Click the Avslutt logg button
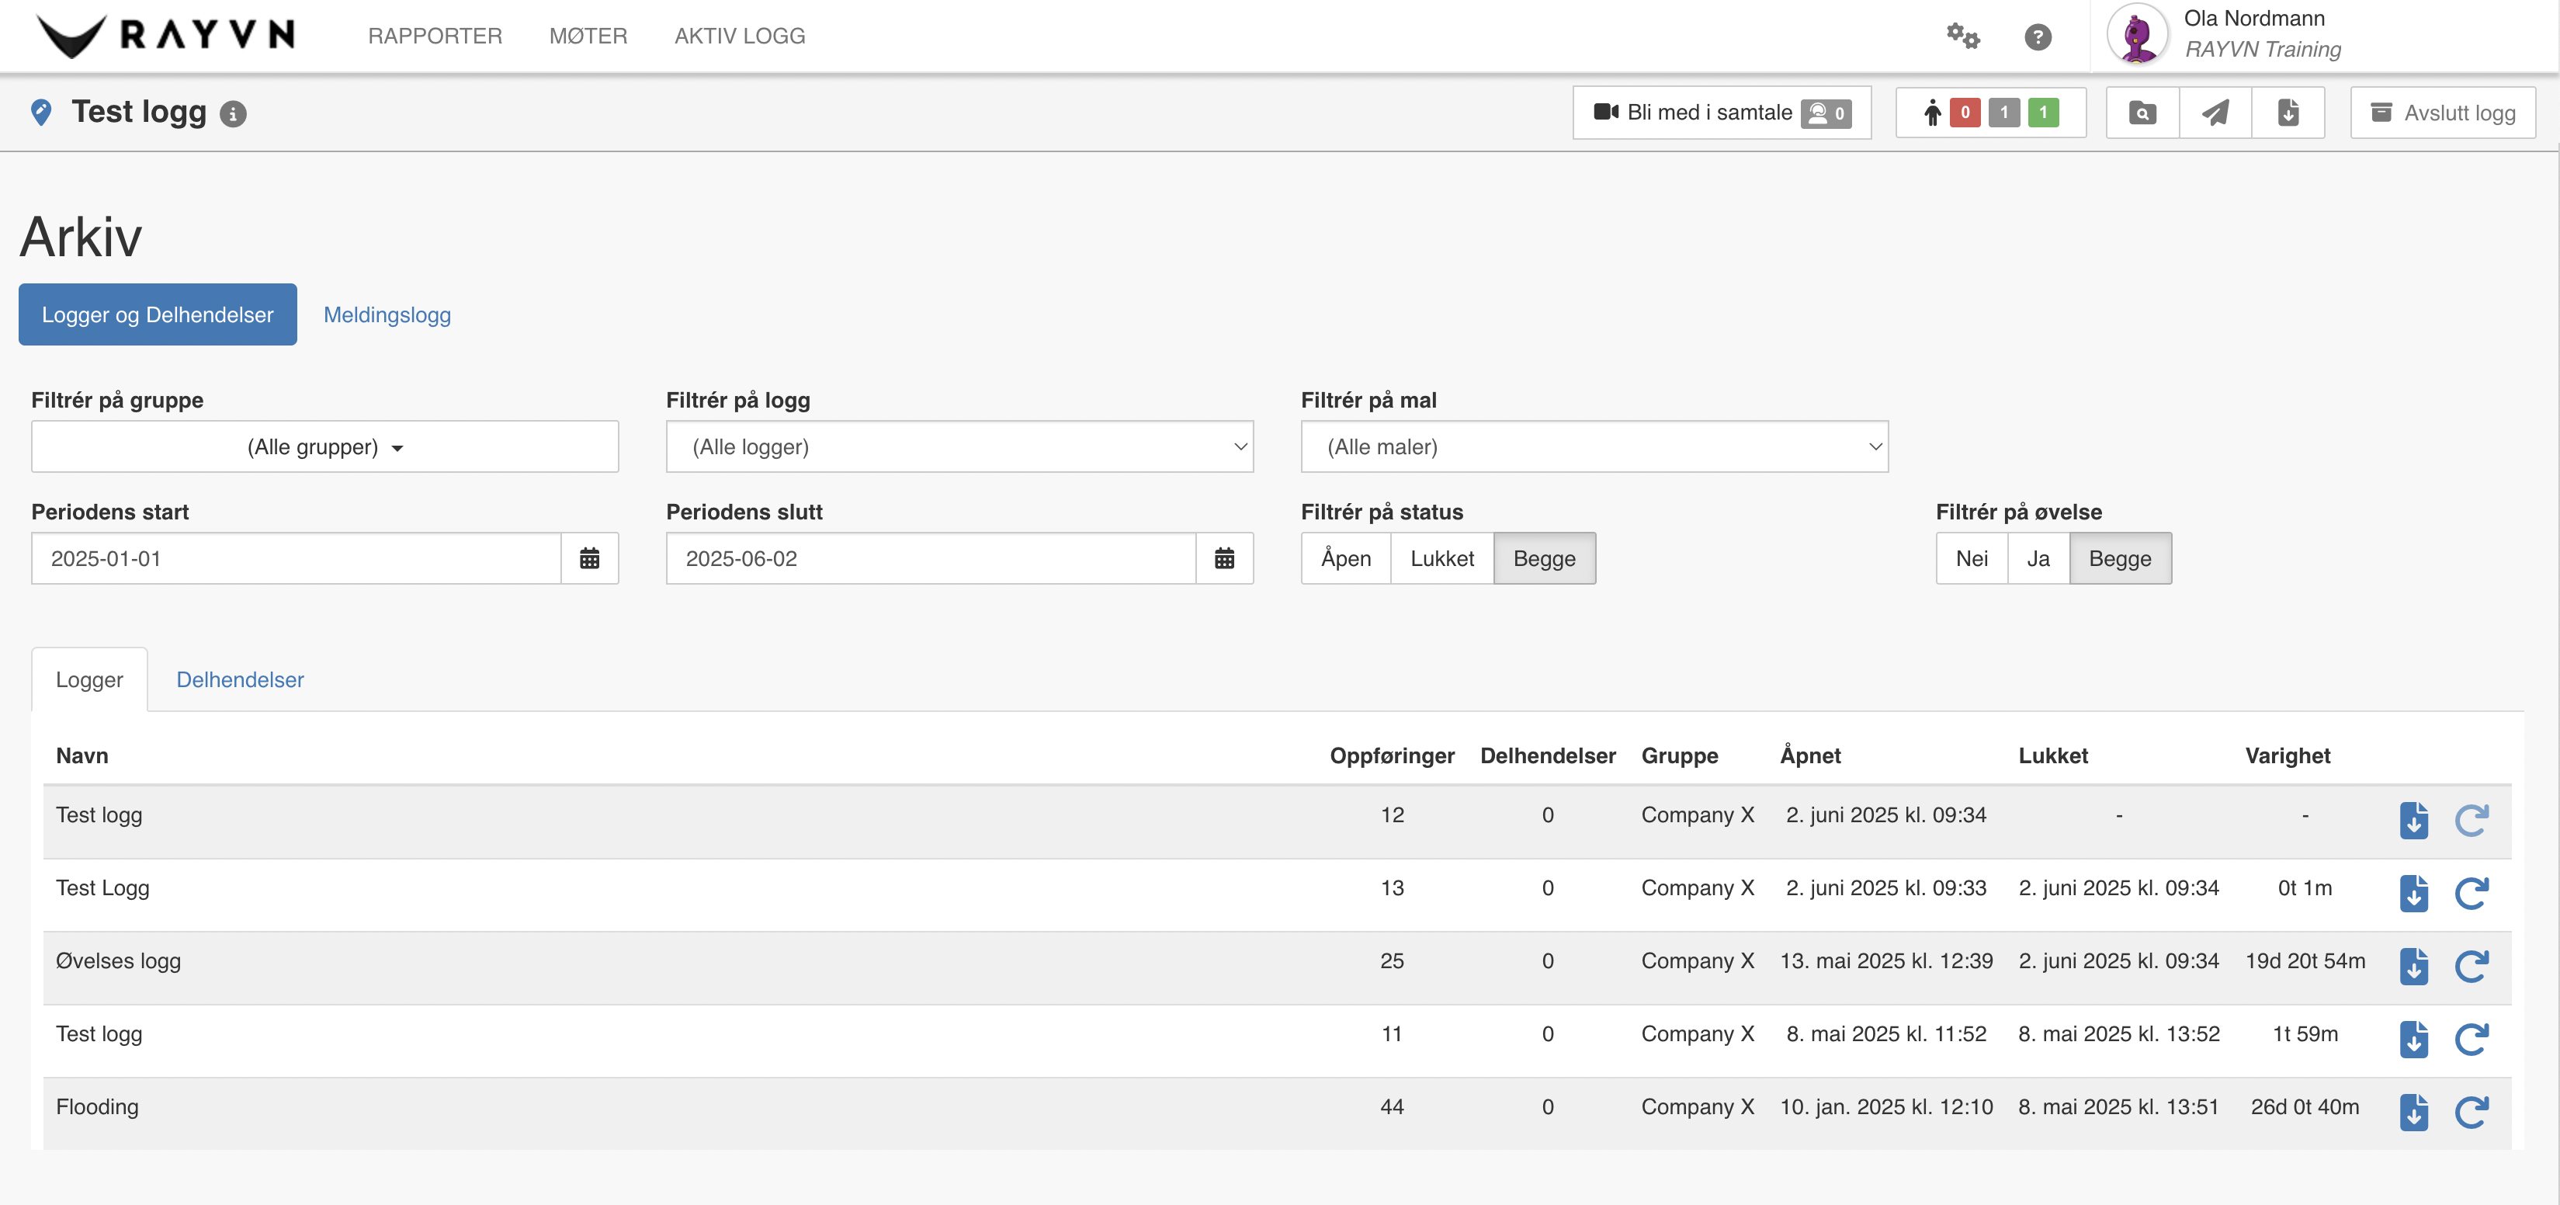Viewport: 2560px width, 1205px height. pyautogui.click(x=2443, y=113)
